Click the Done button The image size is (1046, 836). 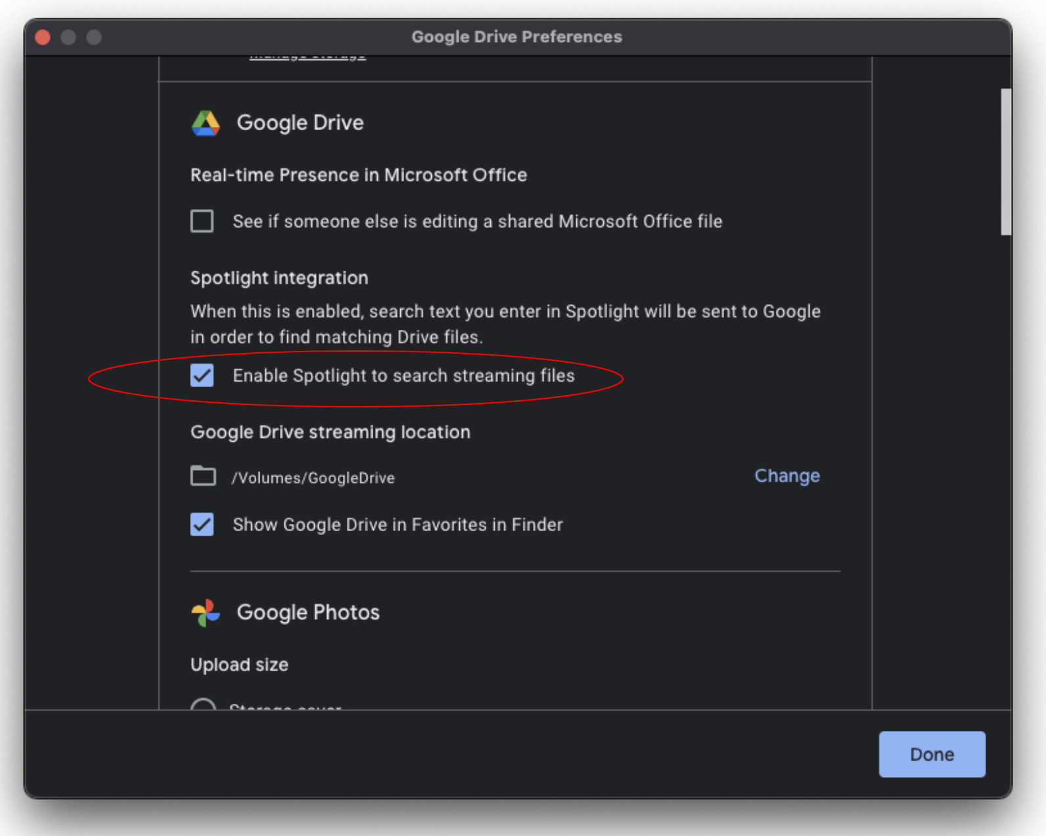point(932,755)
